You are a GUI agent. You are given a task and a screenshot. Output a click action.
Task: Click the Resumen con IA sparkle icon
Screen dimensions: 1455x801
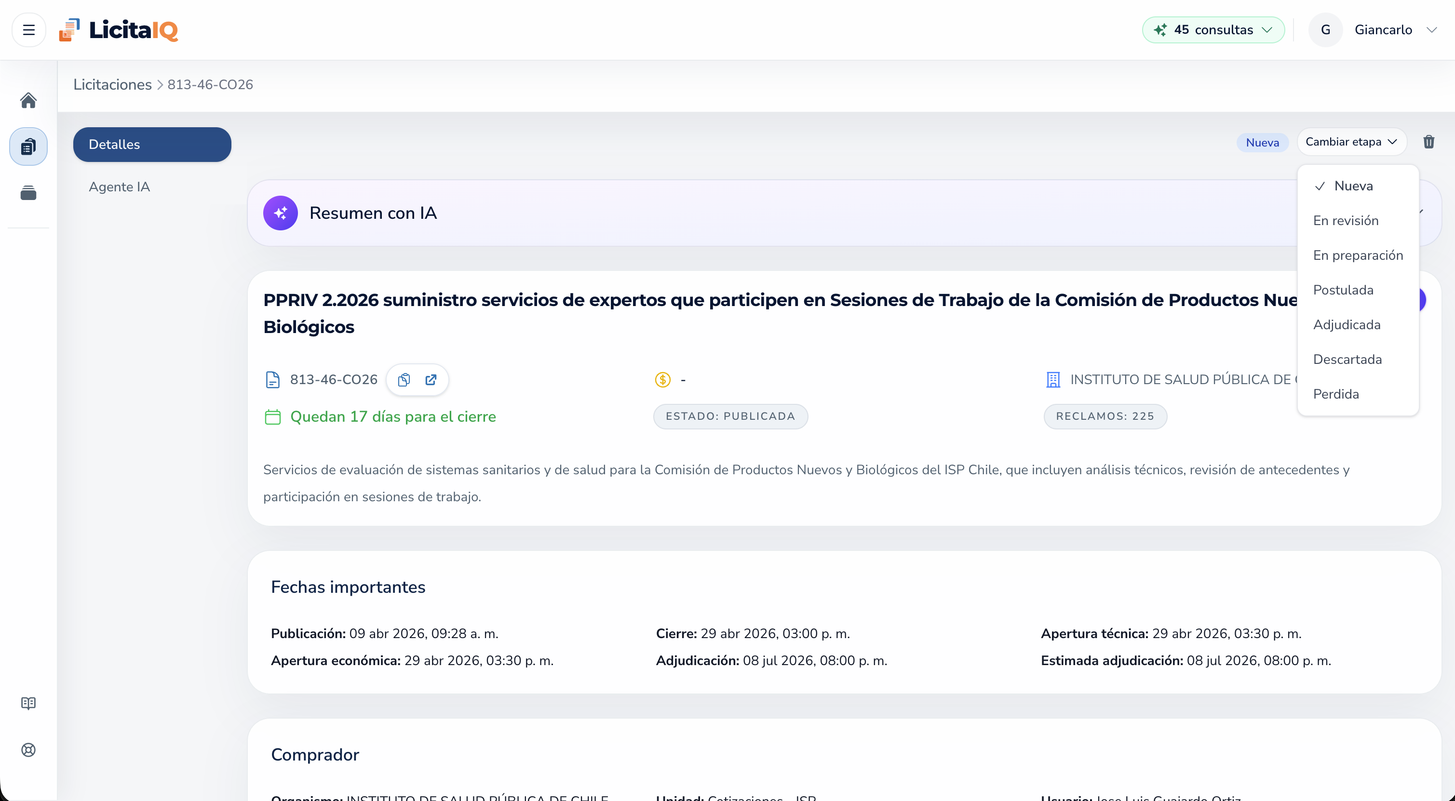pos(280,213)
